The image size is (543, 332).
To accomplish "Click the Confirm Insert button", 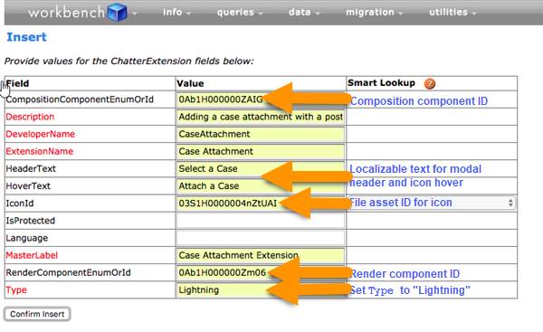I will pos(37,314).
